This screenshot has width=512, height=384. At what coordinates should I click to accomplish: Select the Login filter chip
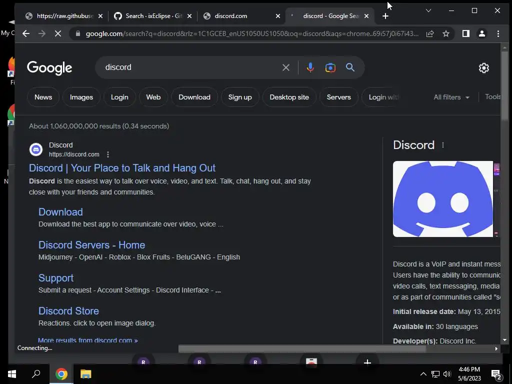119,97
